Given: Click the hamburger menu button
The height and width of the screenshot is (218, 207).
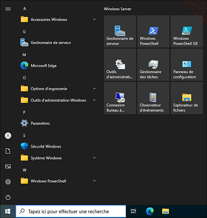Looking at the screenshot, I should click(8, 9).
